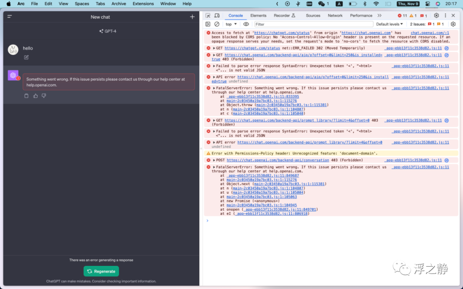Open the DevTools three-dot customize menu
The height and width of the screenshot is (289, 463).
tap(445, 15)
